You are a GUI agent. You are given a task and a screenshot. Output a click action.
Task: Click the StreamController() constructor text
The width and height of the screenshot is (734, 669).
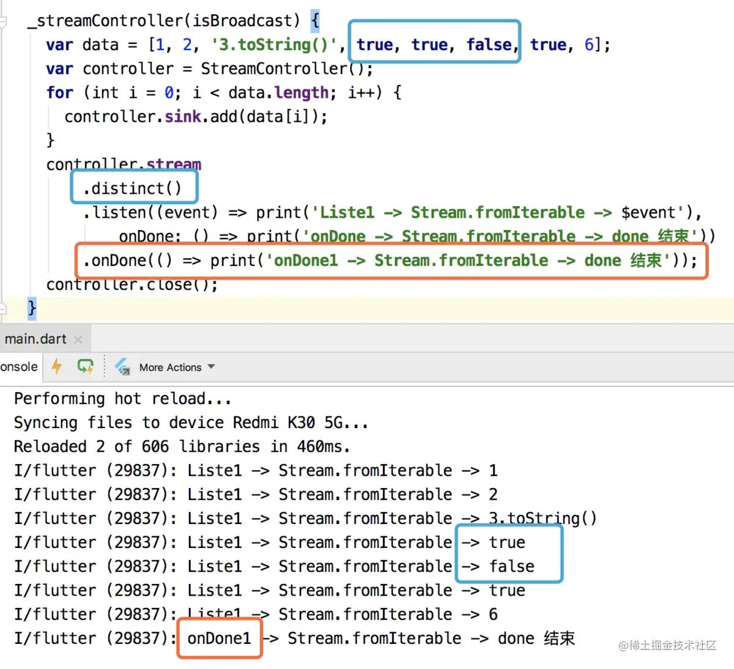click(282, 68)
